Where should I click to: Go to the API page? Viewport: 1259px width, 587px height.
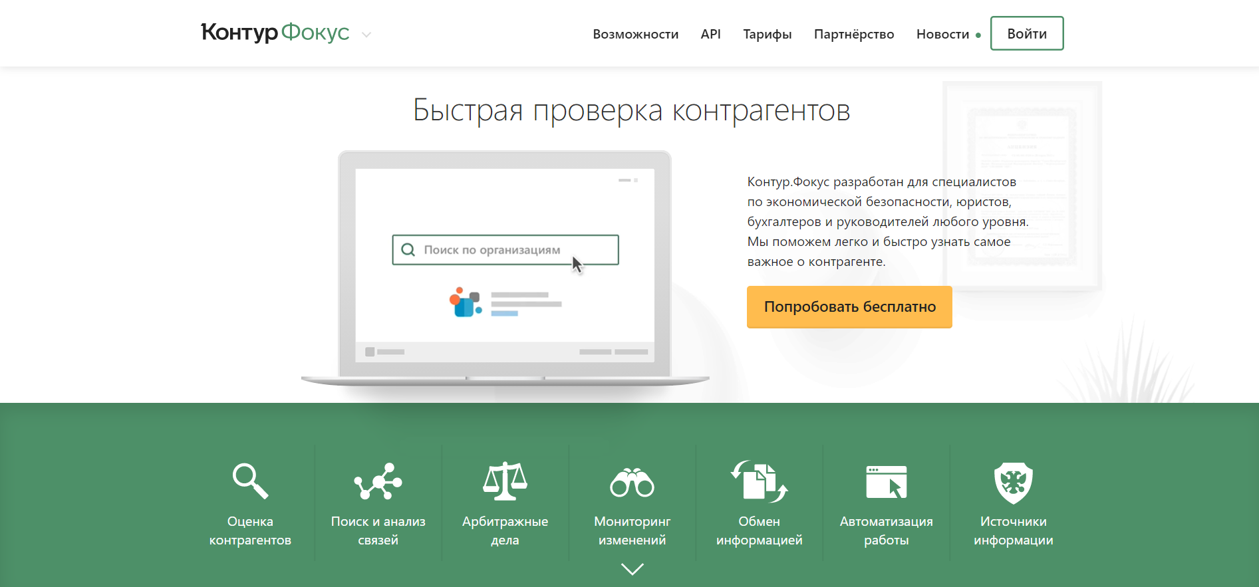tap(711, 34)
